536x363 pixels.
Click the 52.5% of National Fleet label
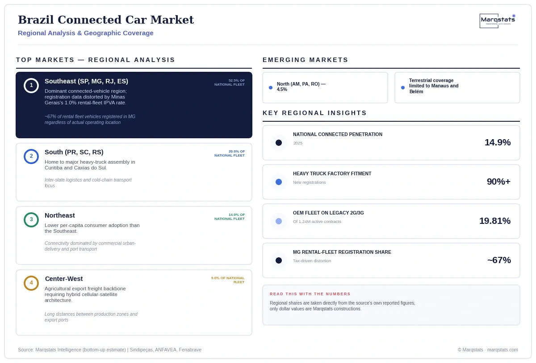(x=230, y=82)
